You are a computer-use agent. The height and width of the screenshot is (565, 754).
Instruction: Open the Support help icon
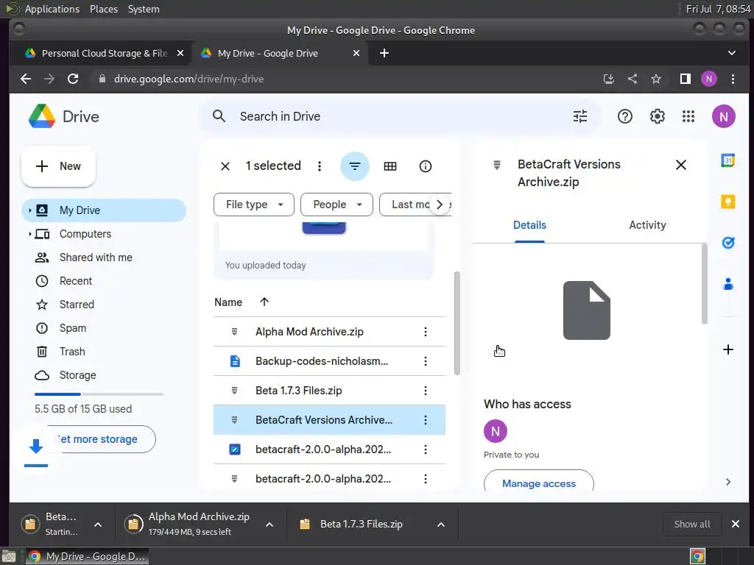(624, 116)
